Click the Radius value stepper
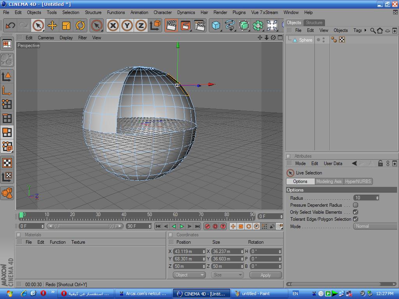 pos(377,198)
